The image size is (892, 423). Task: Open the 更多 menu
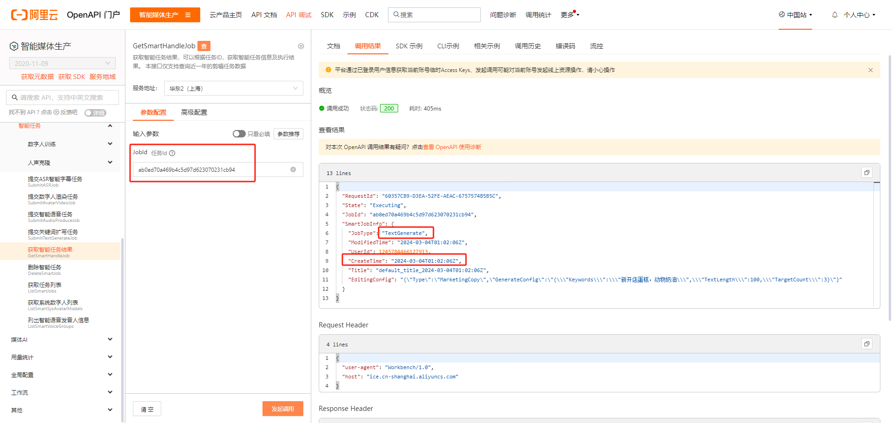(x=570, y=15)
